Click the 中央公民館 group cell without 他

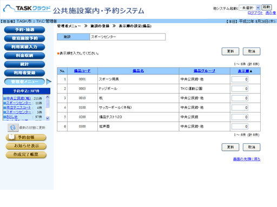[205, 117]
